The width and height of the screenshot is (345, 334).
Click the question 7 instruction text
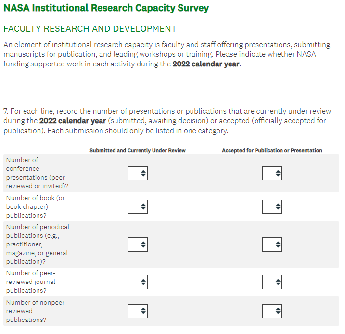click(164, 121)
